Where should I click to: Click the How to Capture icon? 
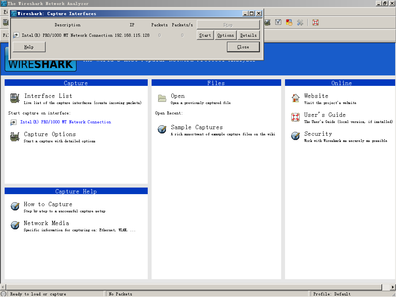(x=15, y=206)
